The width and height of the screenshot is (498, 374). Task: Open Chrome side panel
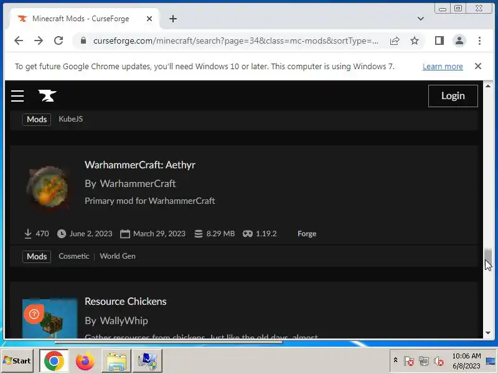click(439, 41)
